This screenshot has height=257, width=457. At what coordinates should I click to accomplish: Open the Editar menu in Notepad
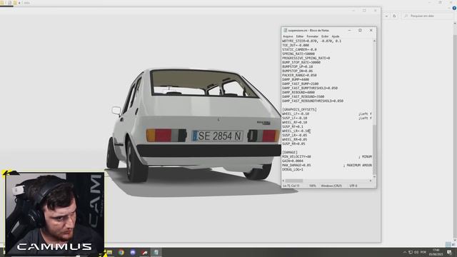pyautogui.click(x=300, y=36)
